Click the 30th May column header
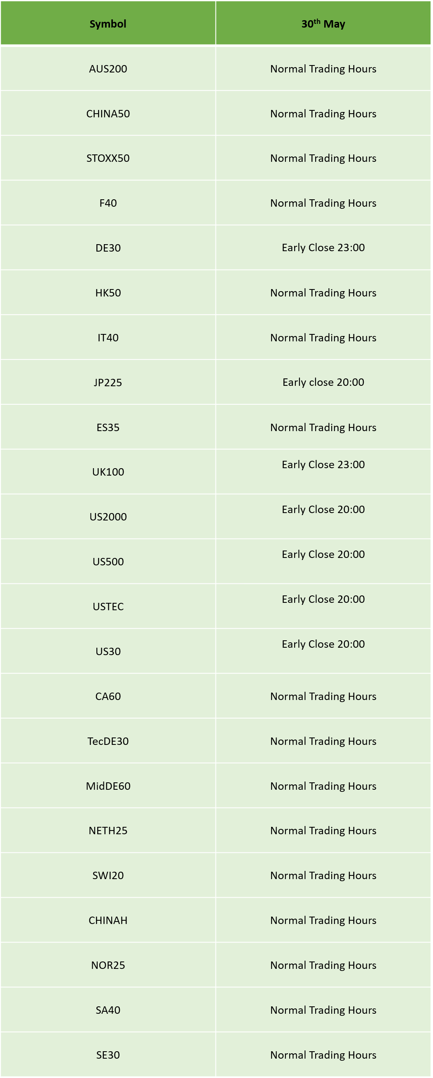Viewport: 433px width, 1078px height. (323, 23)
